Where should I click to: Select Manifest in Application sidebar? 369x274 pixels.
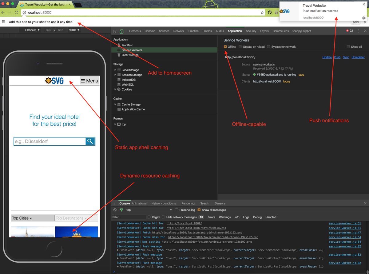tap(127, 45)
